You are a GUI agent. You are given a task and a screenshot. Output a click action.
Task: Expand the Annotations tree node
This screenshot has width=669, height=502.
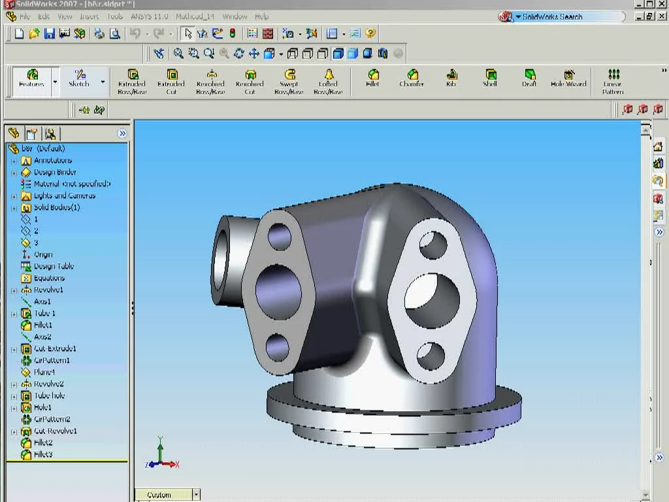(x=14, y=161)
